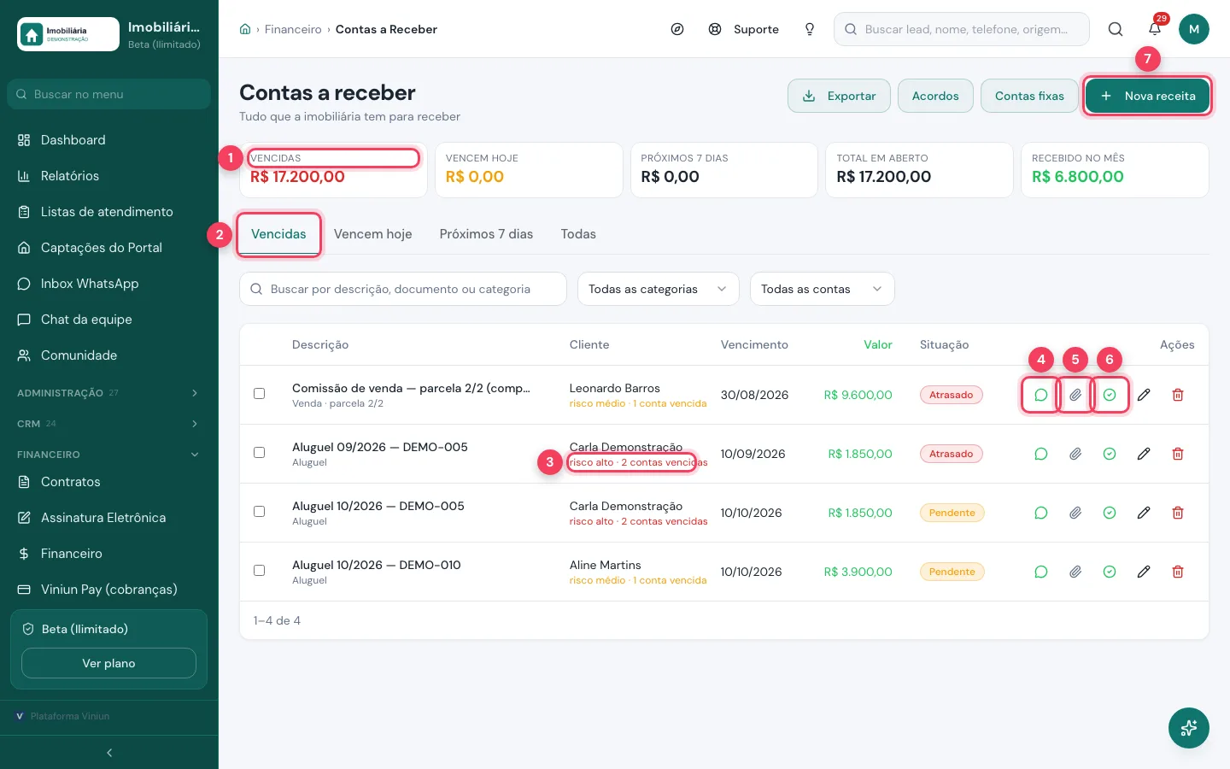Screen dimensions: 1230x769
Task: Focus the description, document or category search field
Action: point(403,289)
